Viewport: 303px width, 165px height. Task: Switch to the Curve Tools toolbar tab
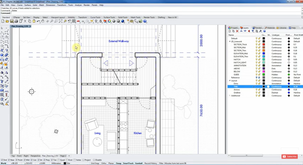(95, 17)
